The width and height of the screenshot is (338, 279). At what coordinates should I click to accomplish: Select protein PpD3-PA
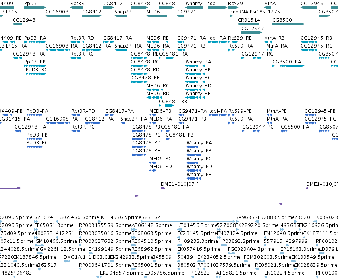pos(35,115)
